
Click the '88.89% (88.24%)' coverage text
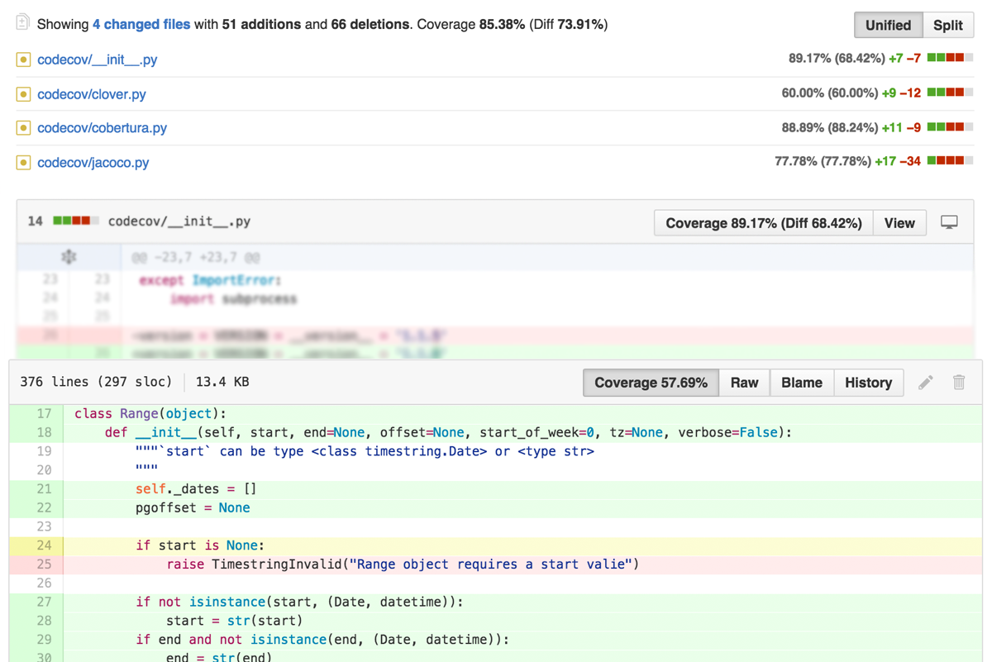pos(830,127)
